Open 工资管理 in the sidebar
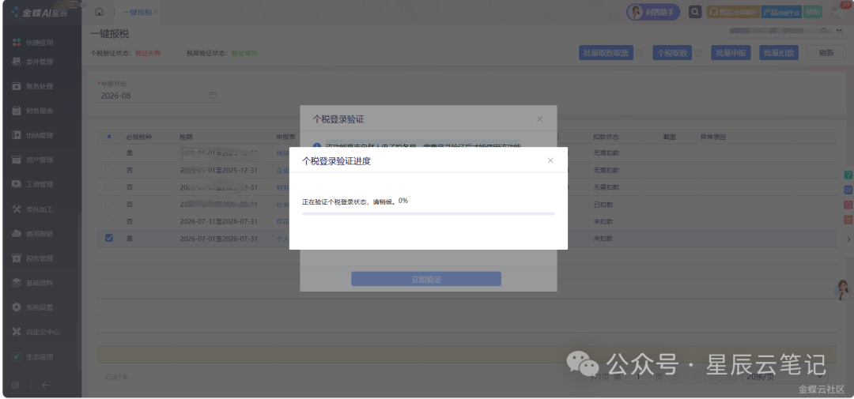854x399 pixels. tap(32, 185)
